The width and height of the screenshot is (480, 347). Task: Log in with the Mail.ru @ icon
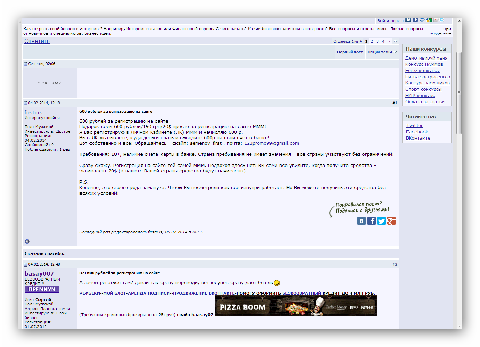(422, 20)
